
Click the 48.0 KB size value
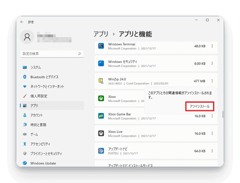pyautogui.click(x=200, y=46)
